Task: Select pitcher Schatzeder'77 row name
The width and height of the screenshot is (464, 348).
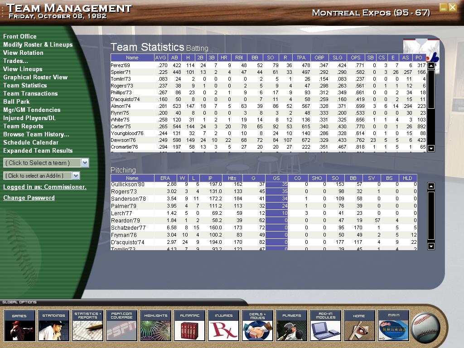Action: (128, 228)
